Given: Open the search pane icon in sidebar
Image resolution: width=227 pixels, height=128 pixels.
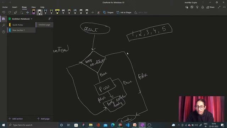Looking at the screenshot, I should click(4, 25).
